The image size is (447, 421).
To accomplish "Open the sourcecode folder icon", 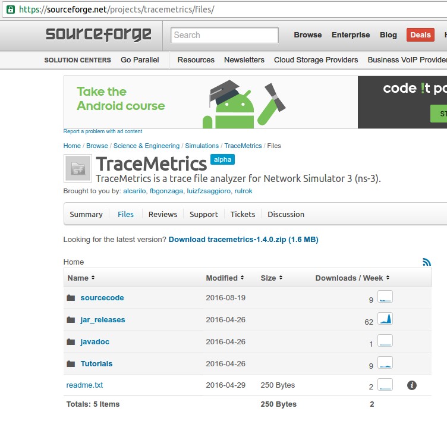I will (x=71, y=298).
